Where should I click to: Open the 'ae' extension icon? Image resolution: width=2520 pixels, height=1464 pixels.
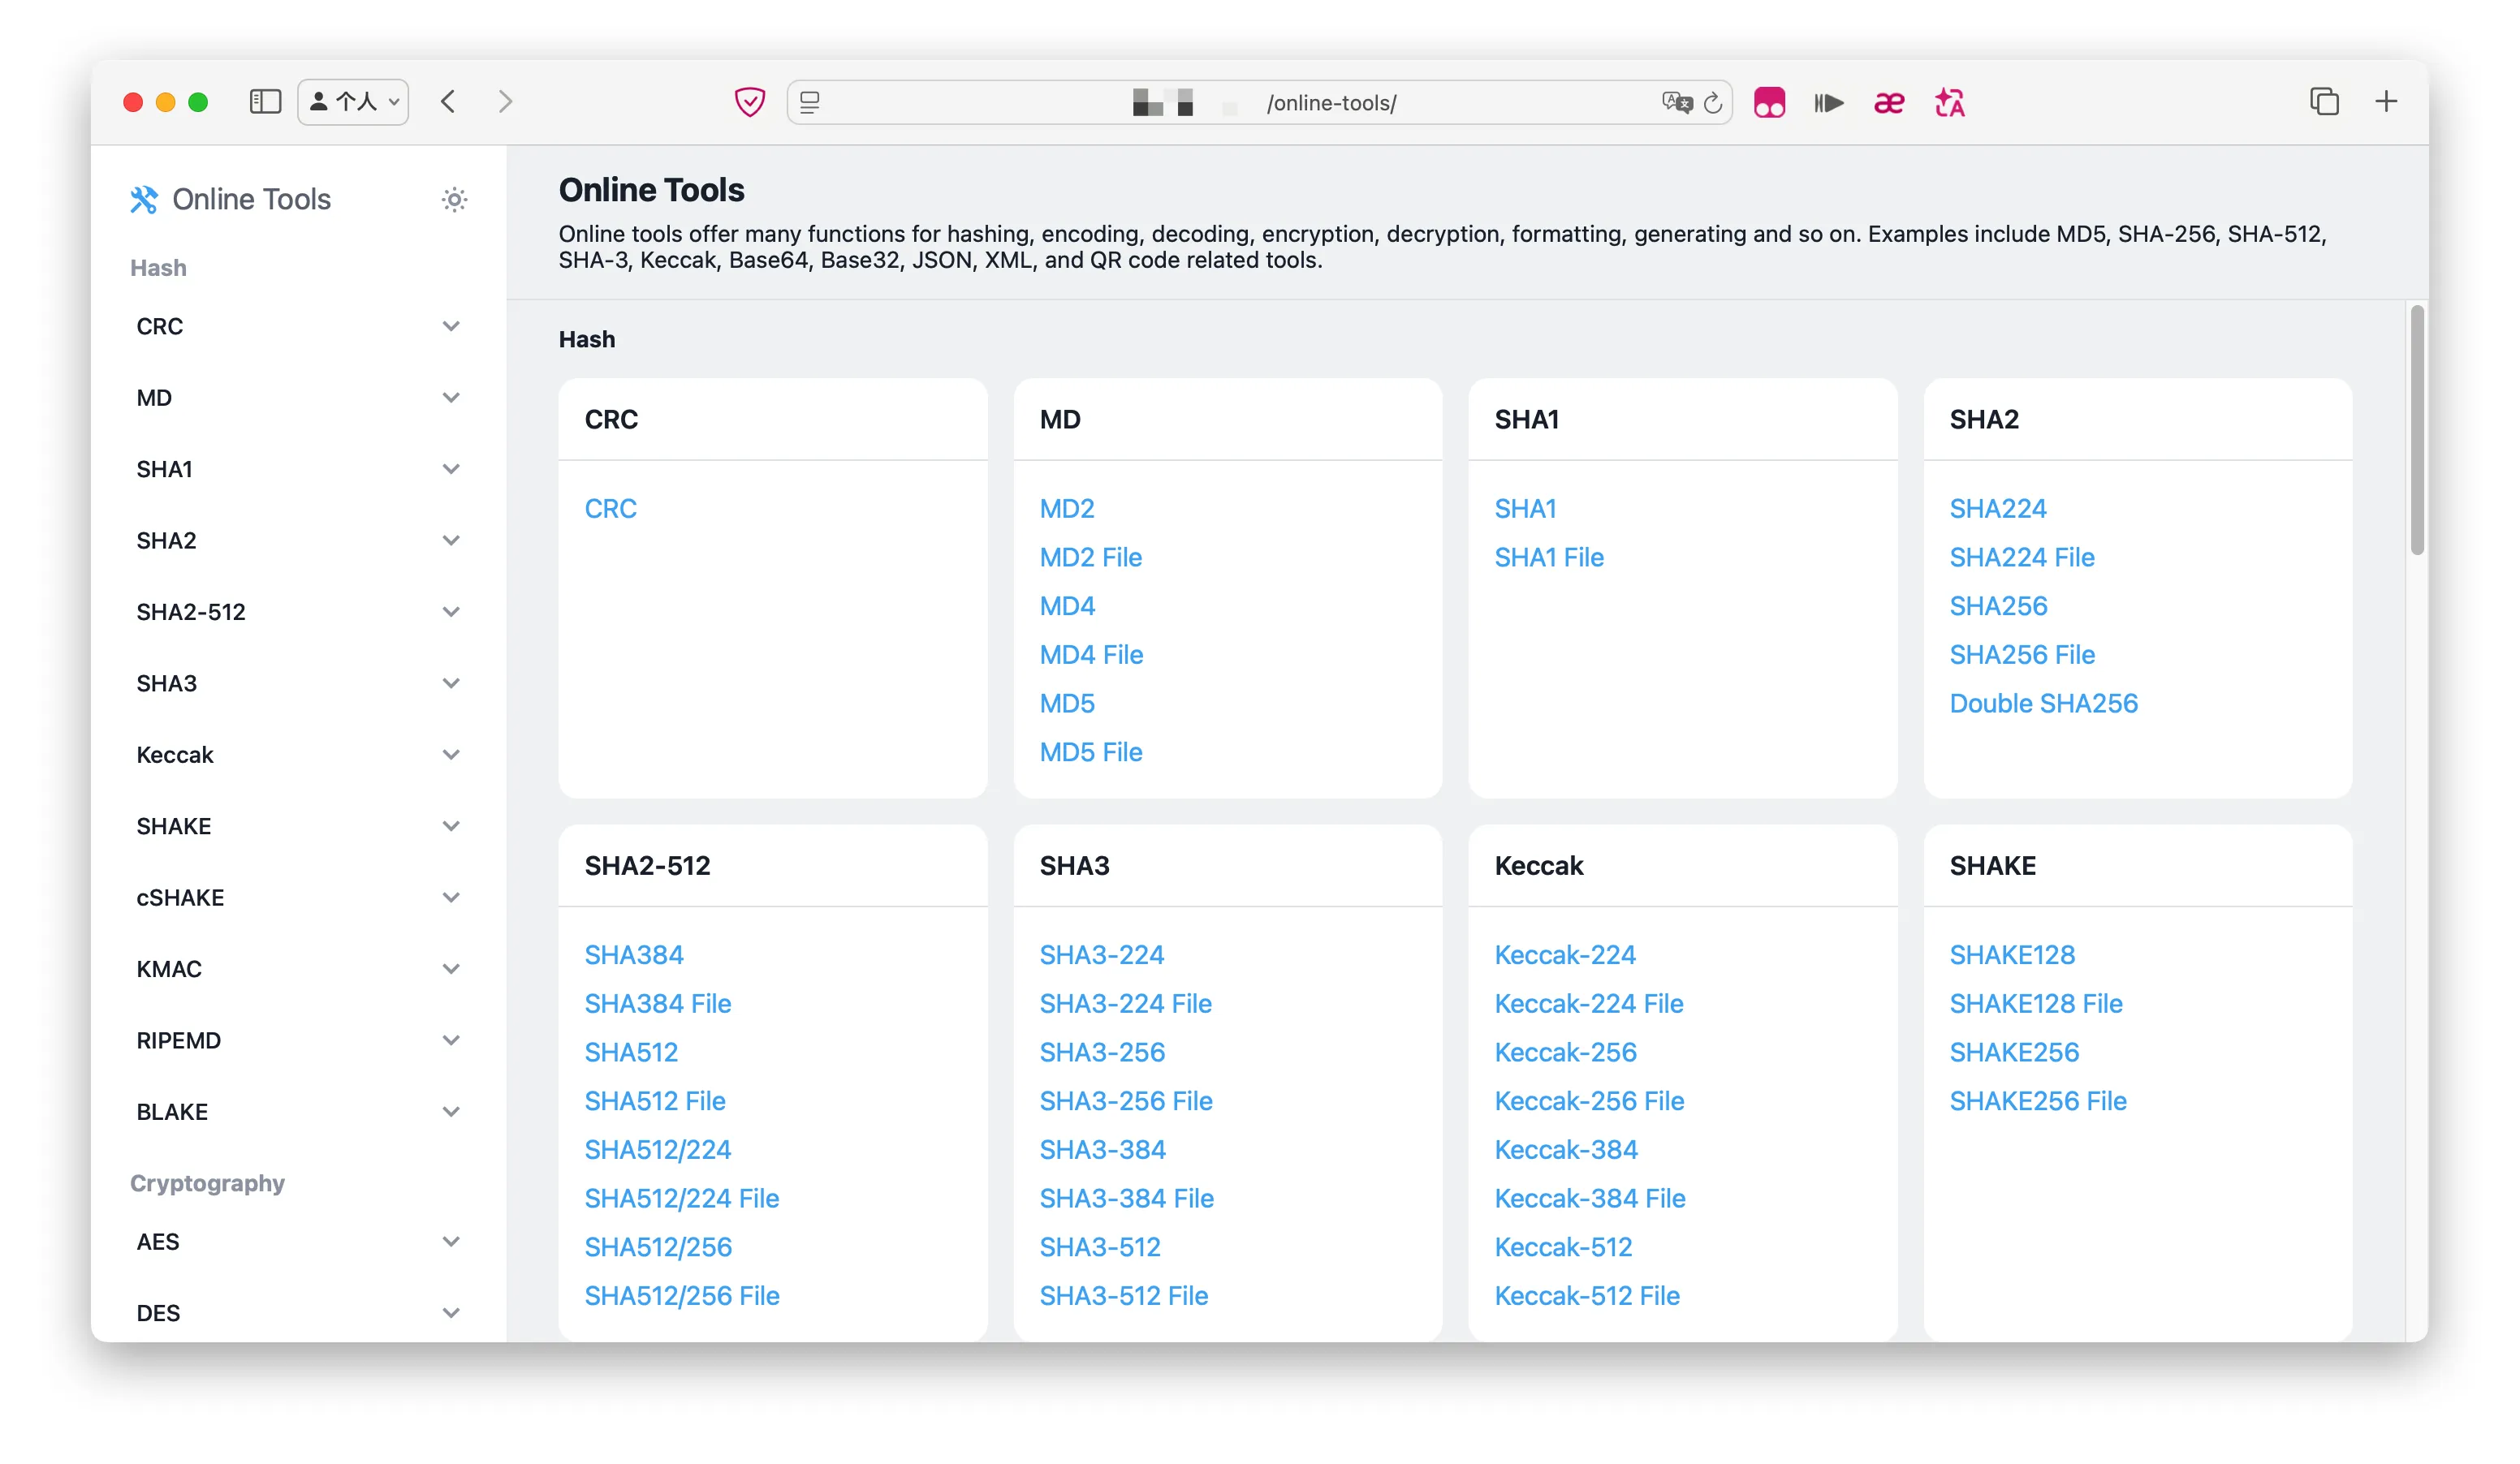point(1889,102)
